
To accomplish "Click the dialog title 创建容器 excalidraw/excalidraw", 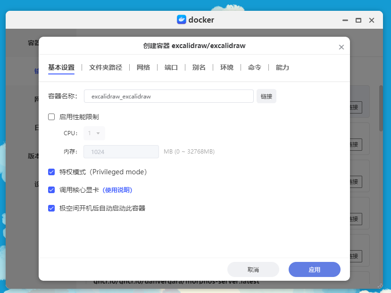I will tap(194, 46).
